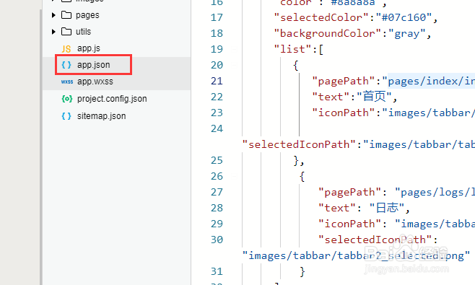The height and width of the screenshot is (285, 475).
Task: Click the "text" key on line 28
Action: (337, 208)
